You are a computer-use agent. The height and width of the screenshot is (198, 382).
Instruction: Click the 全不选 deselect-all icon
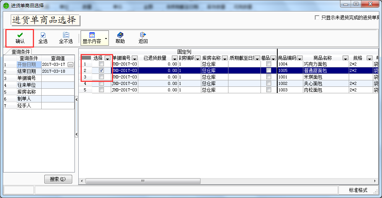pyautogui.click(x=66, y=38)
